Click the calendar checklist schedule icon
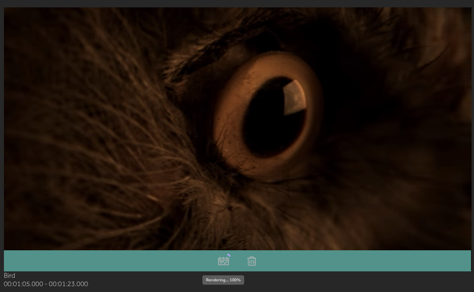 pos(223,261)
